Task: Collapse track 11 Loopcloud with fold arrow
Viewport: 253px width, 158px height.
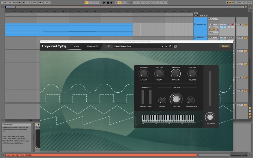Action: click(x=195, y=24)
